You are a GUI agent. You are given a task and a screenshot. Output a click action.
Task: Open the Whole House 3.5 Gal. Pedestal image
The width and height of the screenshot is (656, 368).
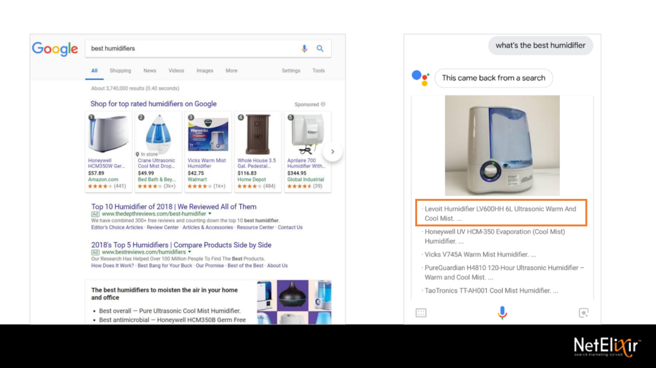tap(258, 134)
